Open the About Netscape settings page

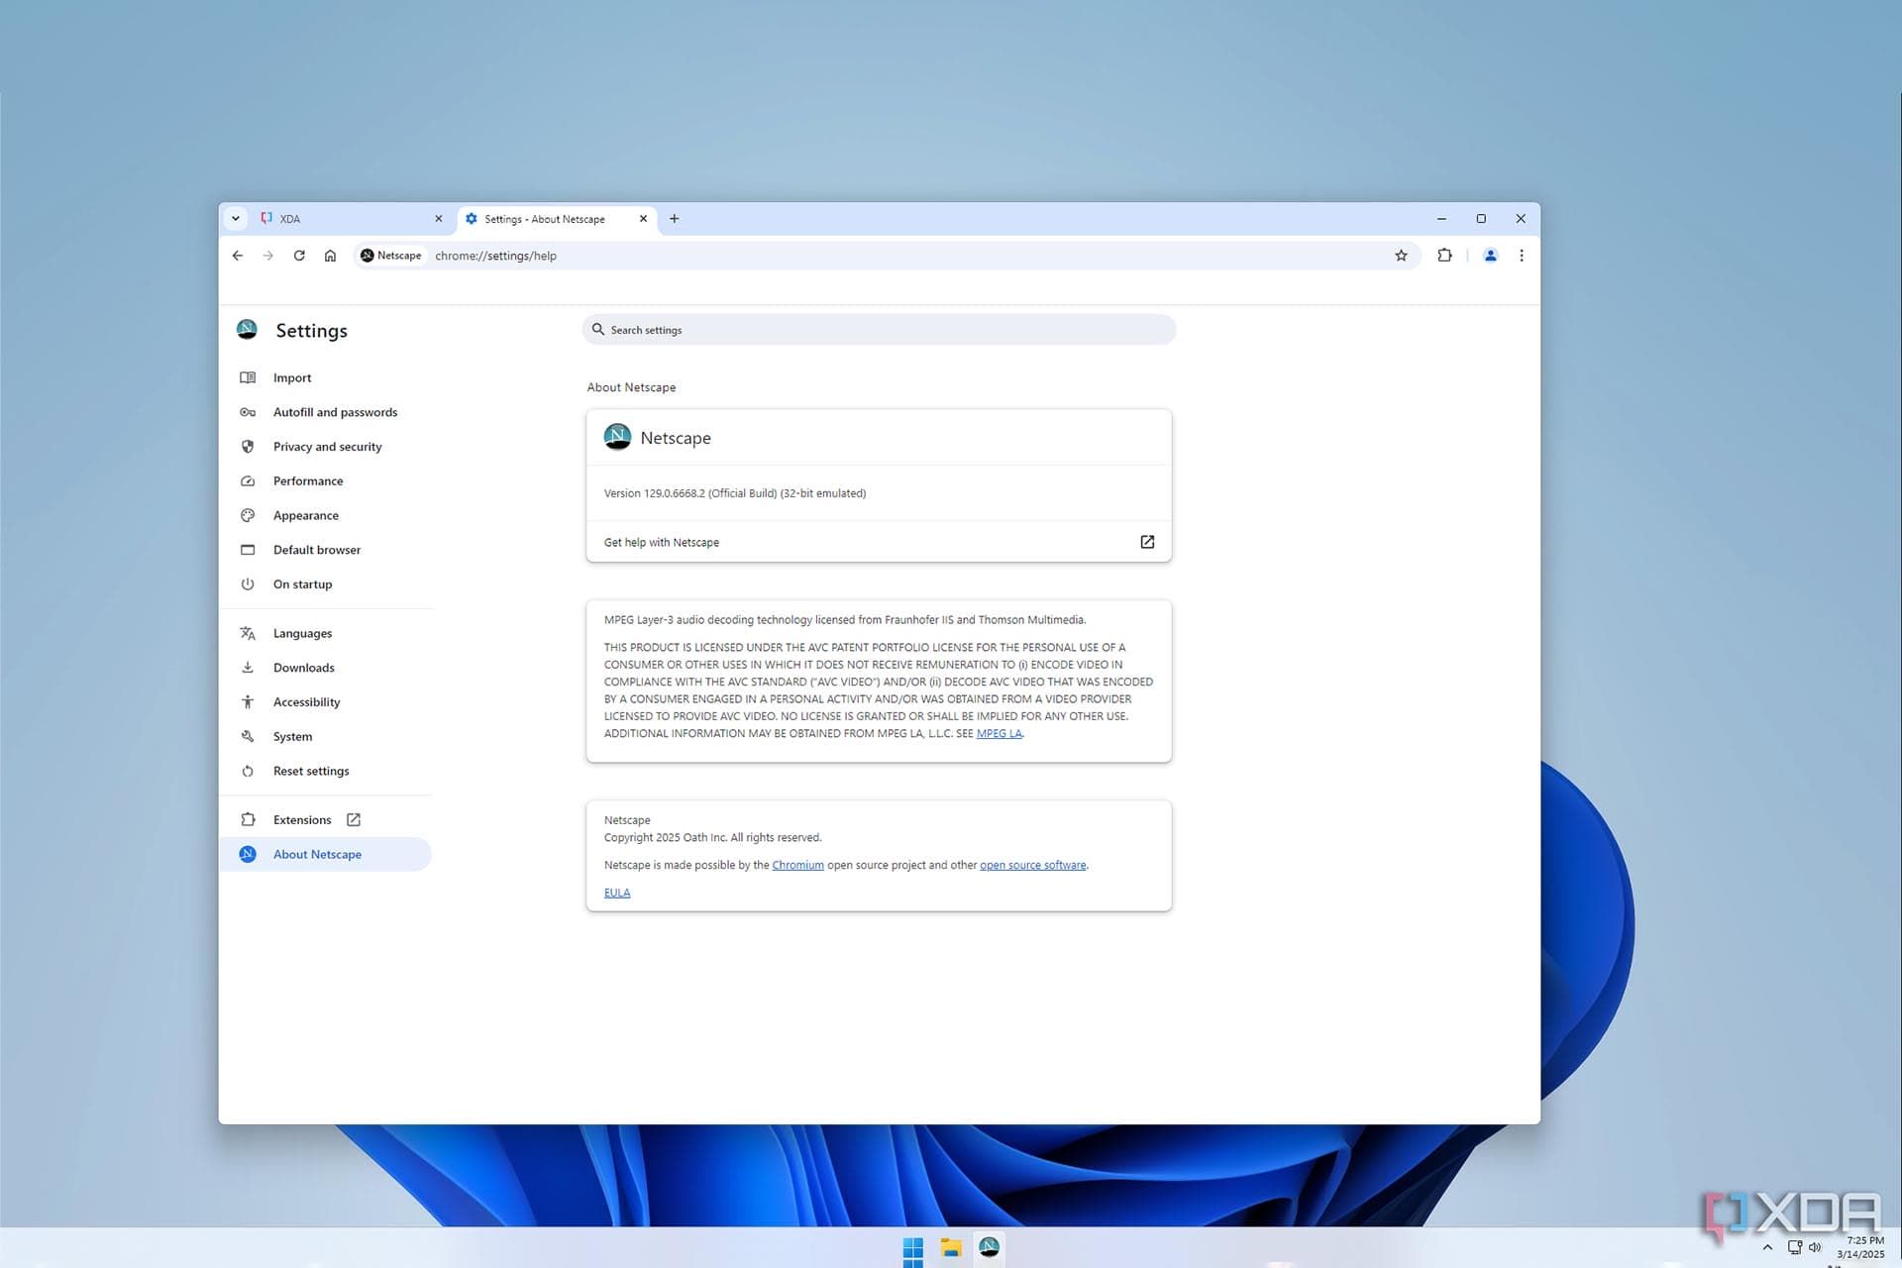pos(316,853)
